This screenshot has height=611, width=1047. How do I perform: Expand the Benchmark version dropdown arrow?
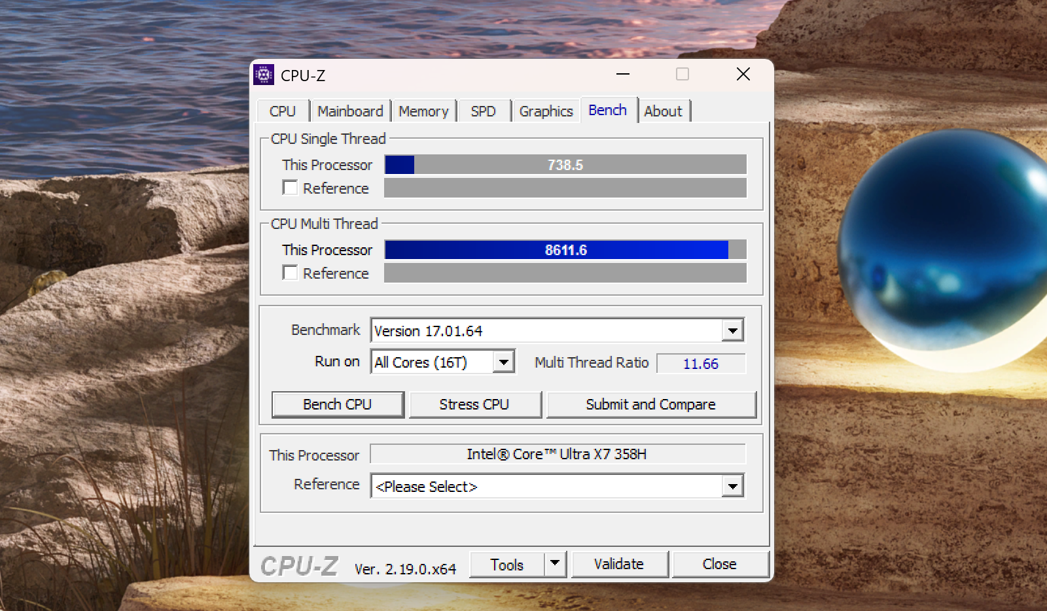coord(733,330)
